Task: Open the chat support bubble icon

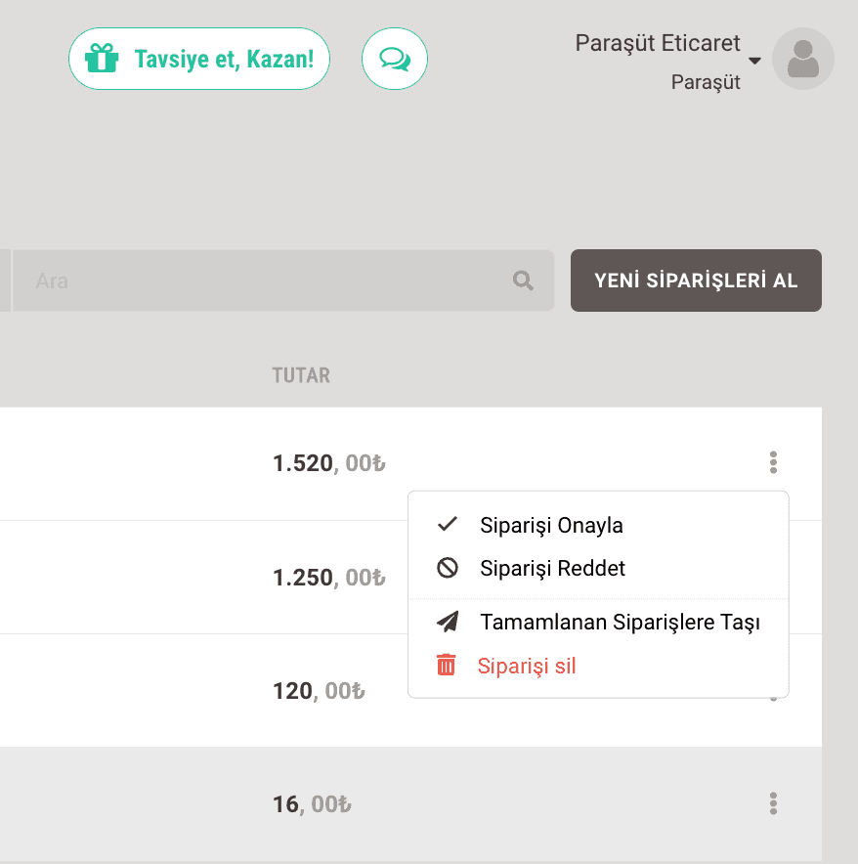Action: [395, 60]
